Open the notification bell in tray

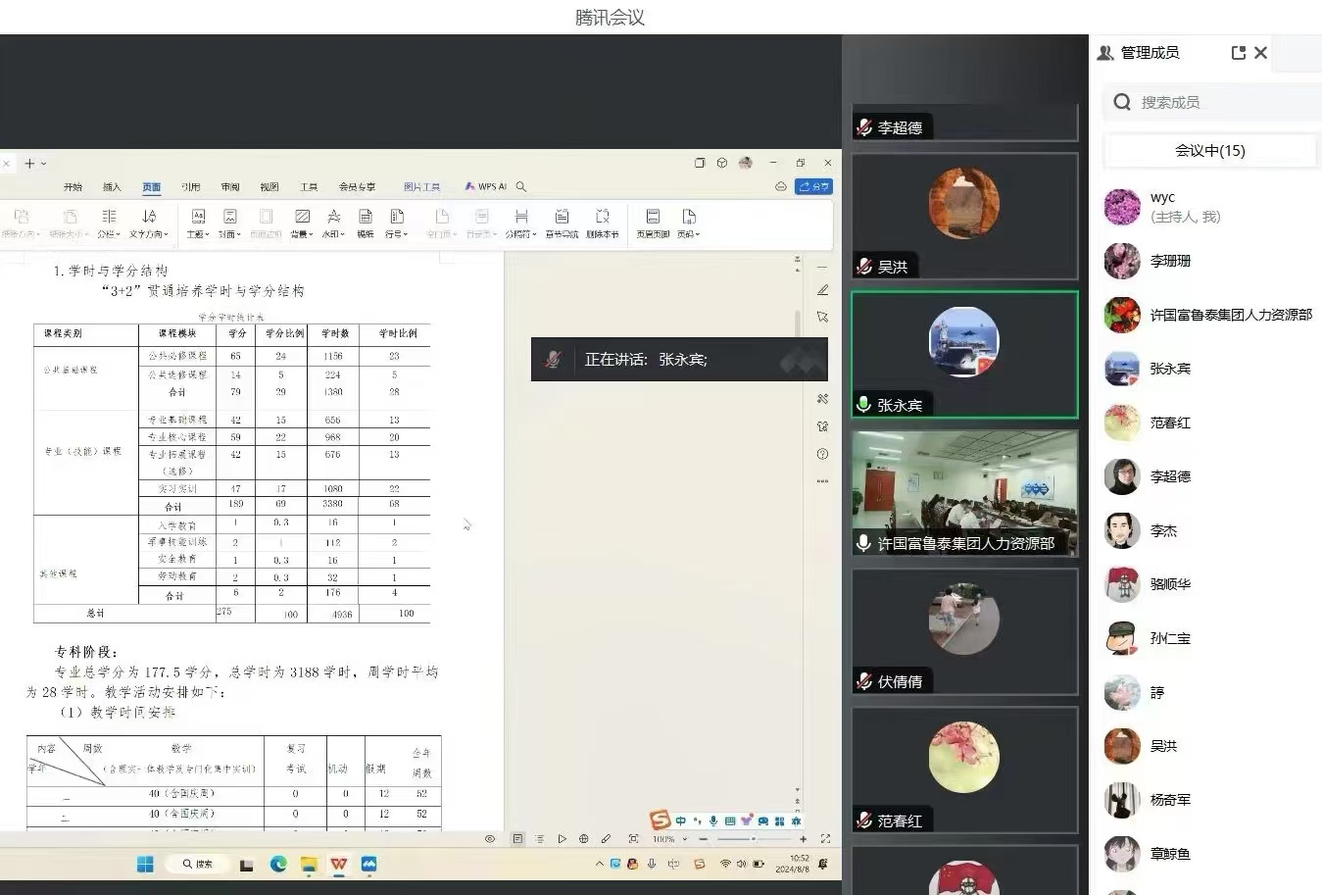pyautogui.click(x=823, y=864)
